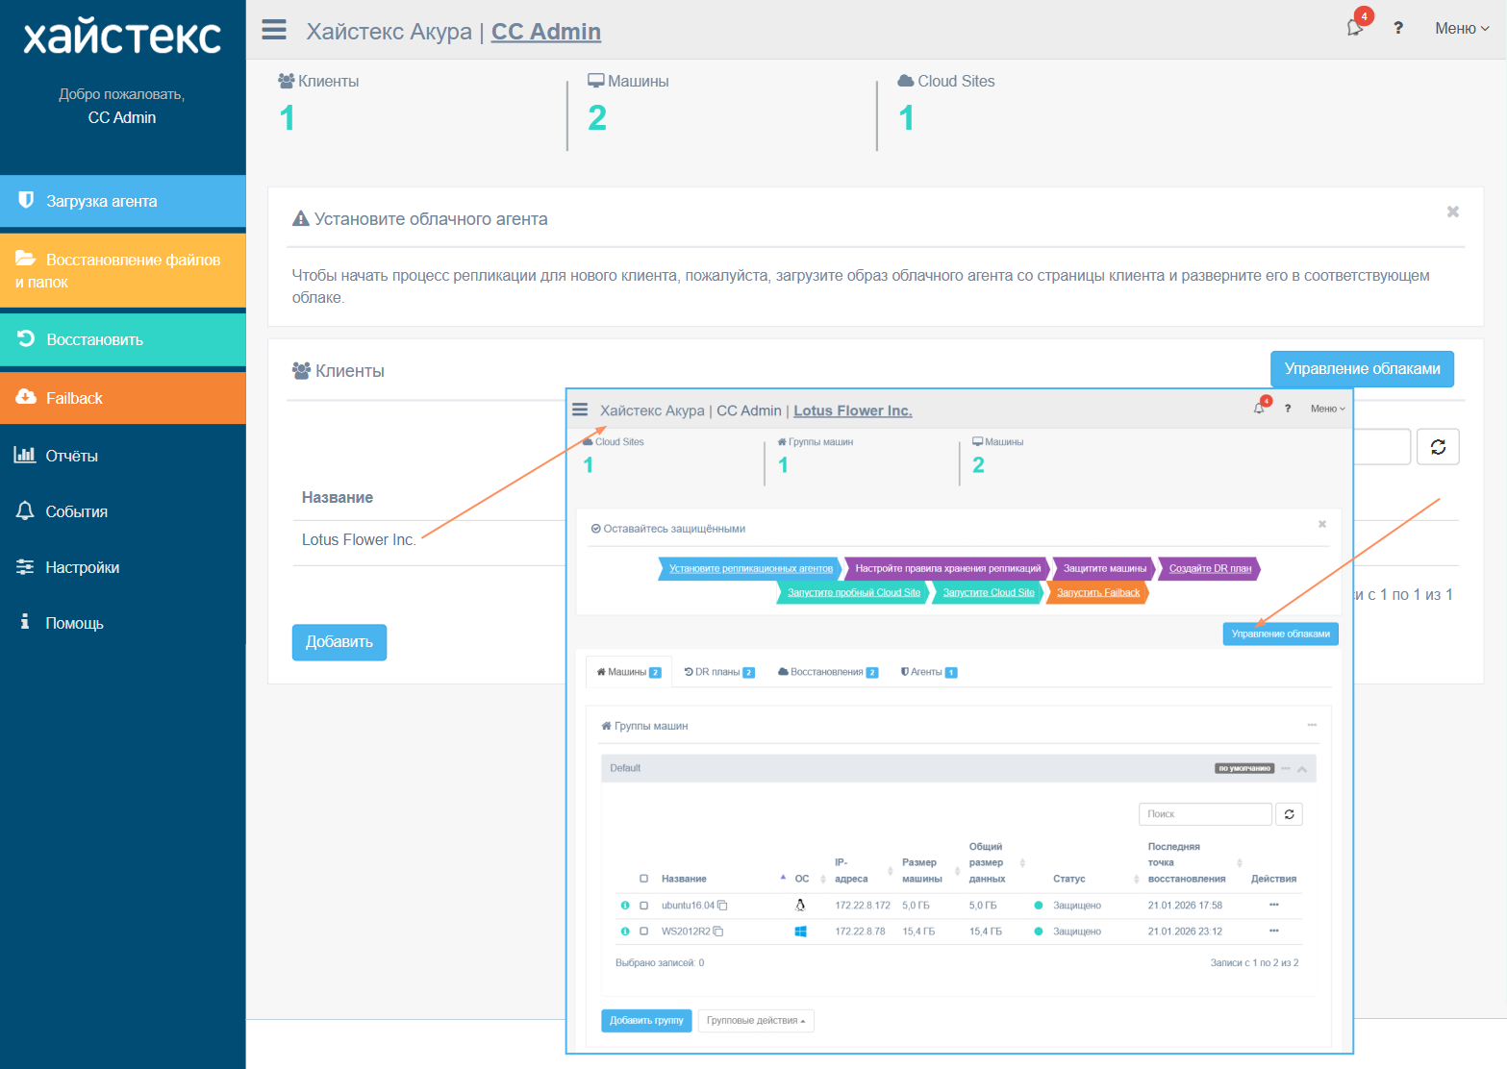1507x1069 pixels.
Task: Click the Failback sidebar item
Action: pos(123,398)
